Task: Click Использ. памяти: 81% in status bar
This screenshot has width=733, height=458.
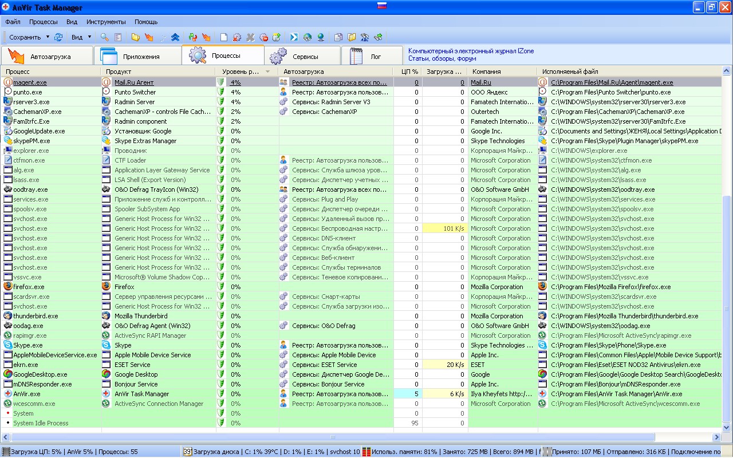Action: pos(404,452)
